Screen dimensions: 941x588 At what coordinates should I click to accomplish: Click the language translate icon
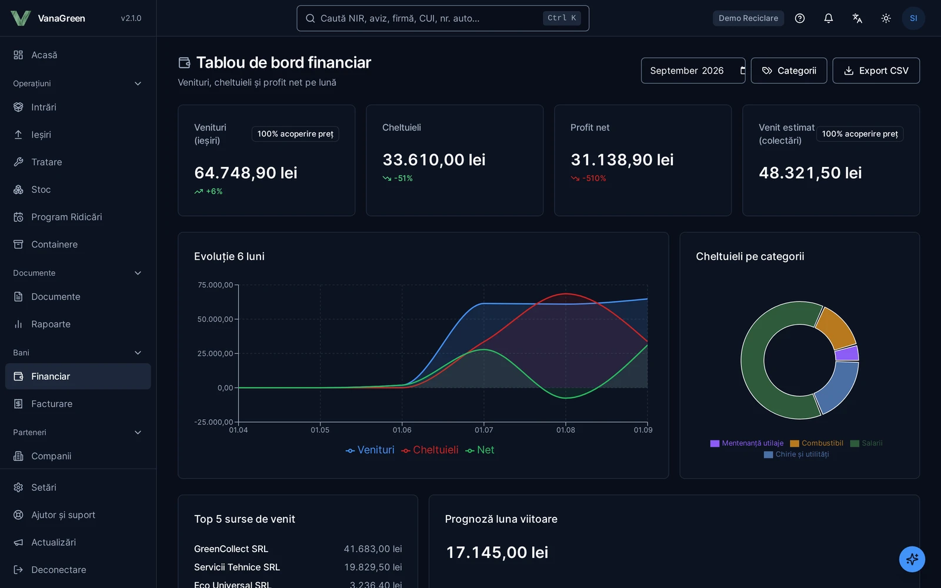(x=857, y=18)
